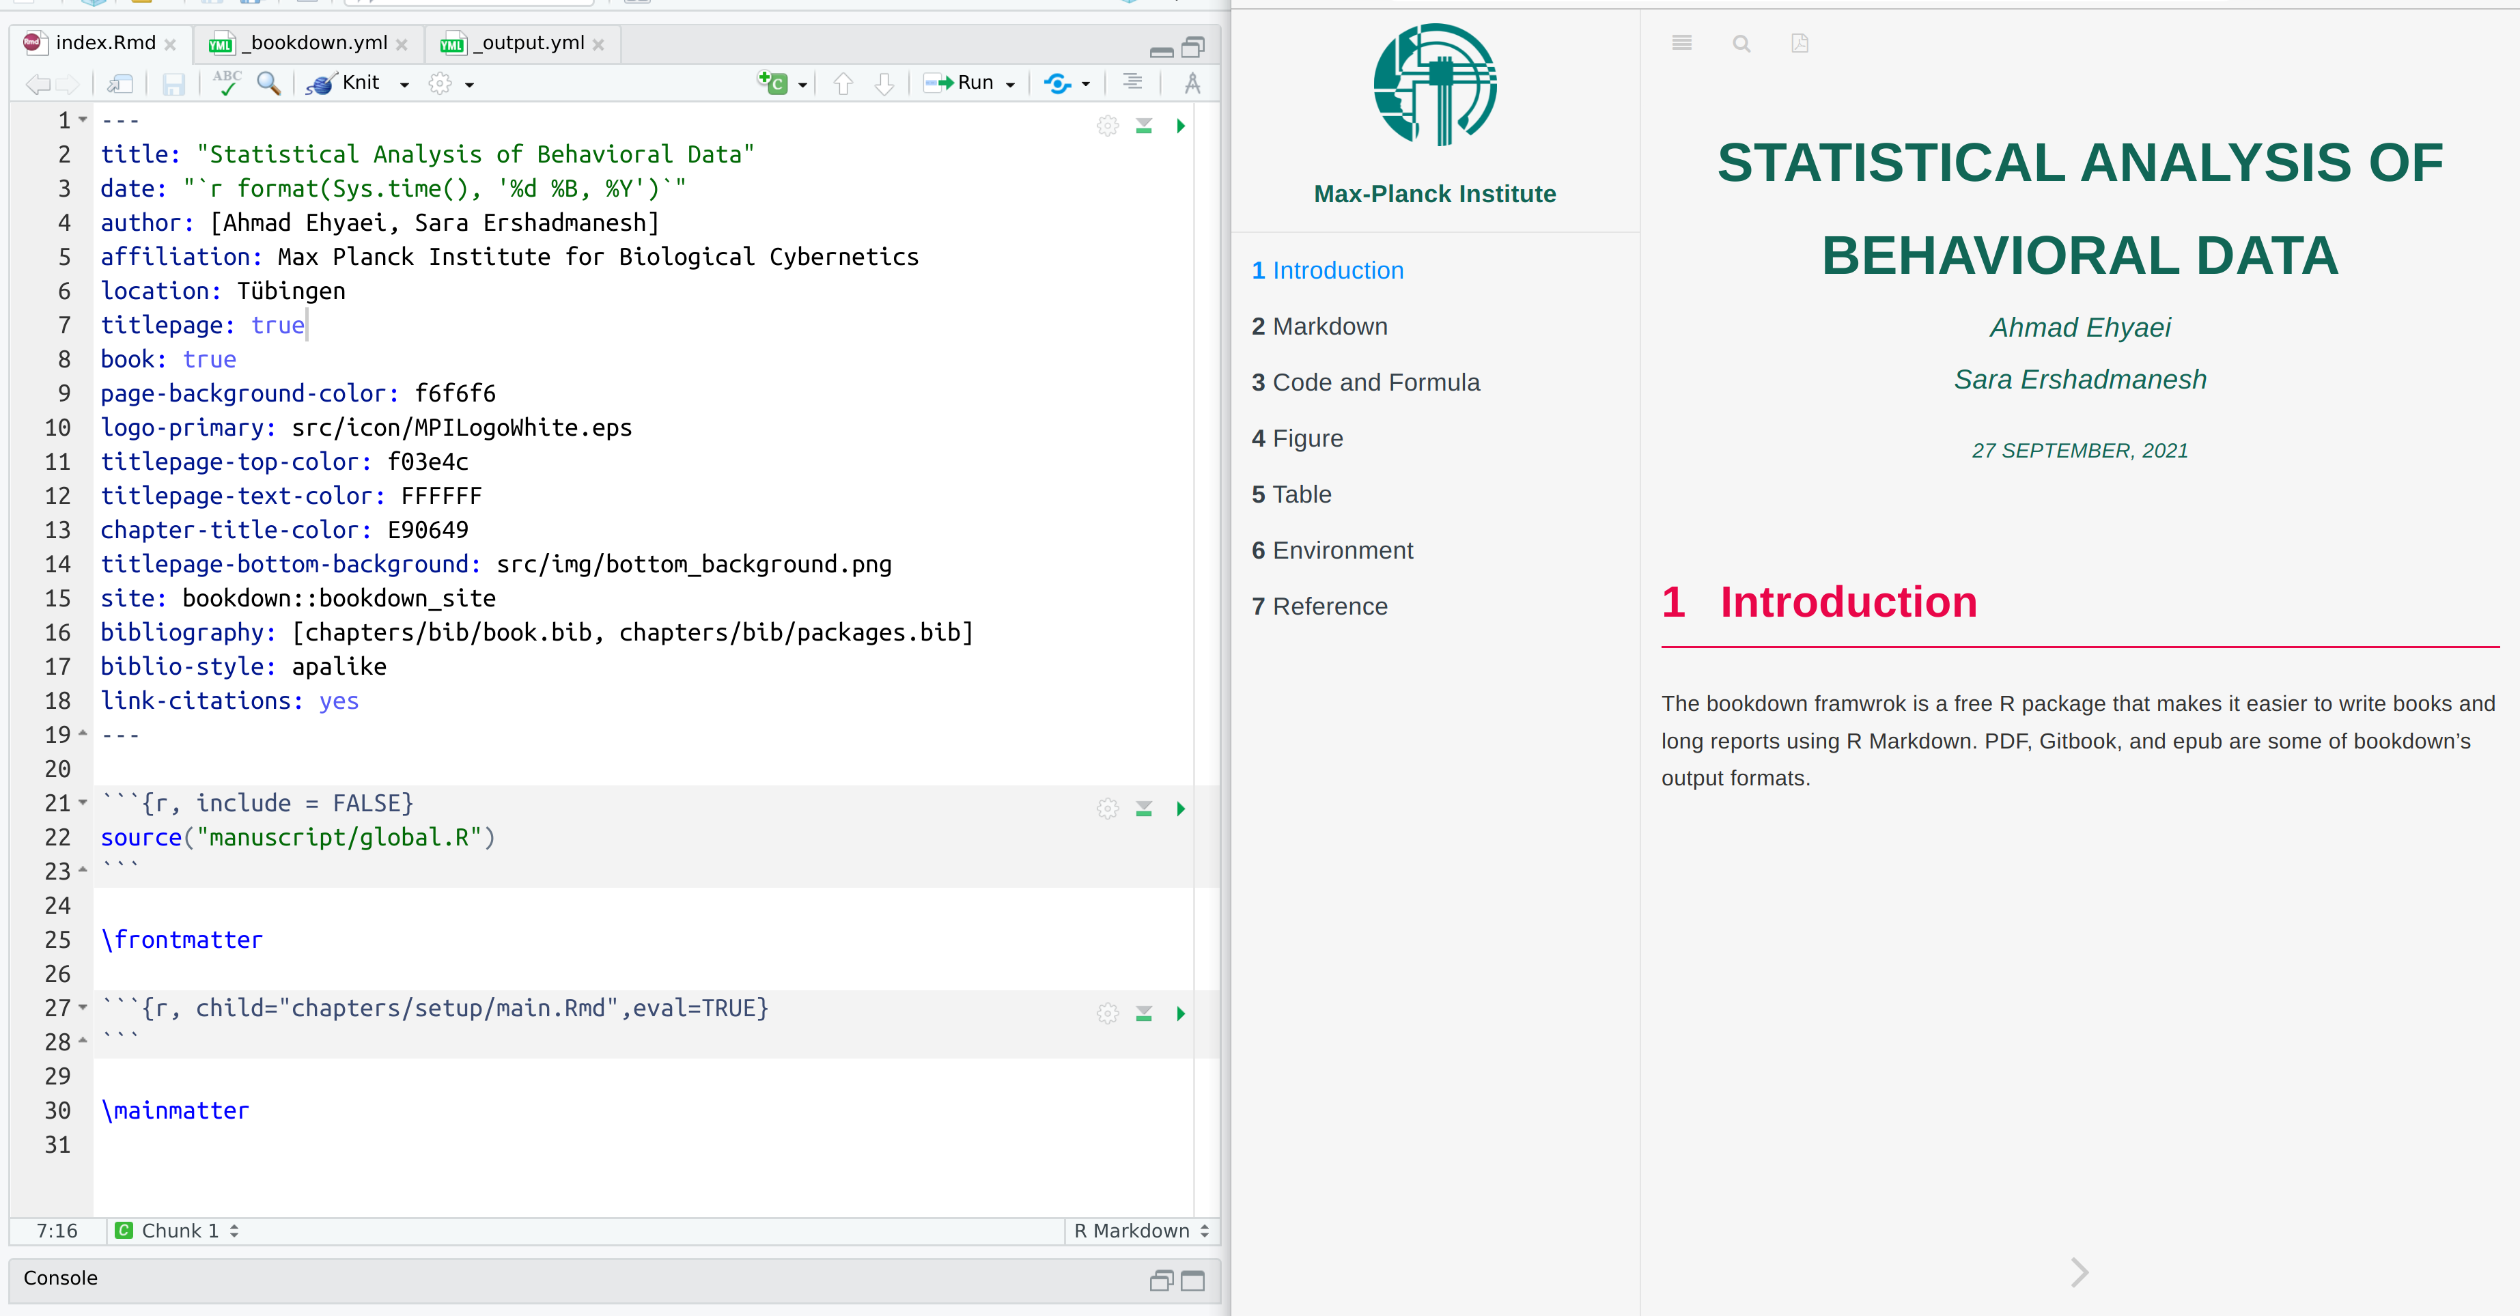Save the current document floppy icon
The height and width of the screenshot is (1316, 2520).
[x=173, y=84]
